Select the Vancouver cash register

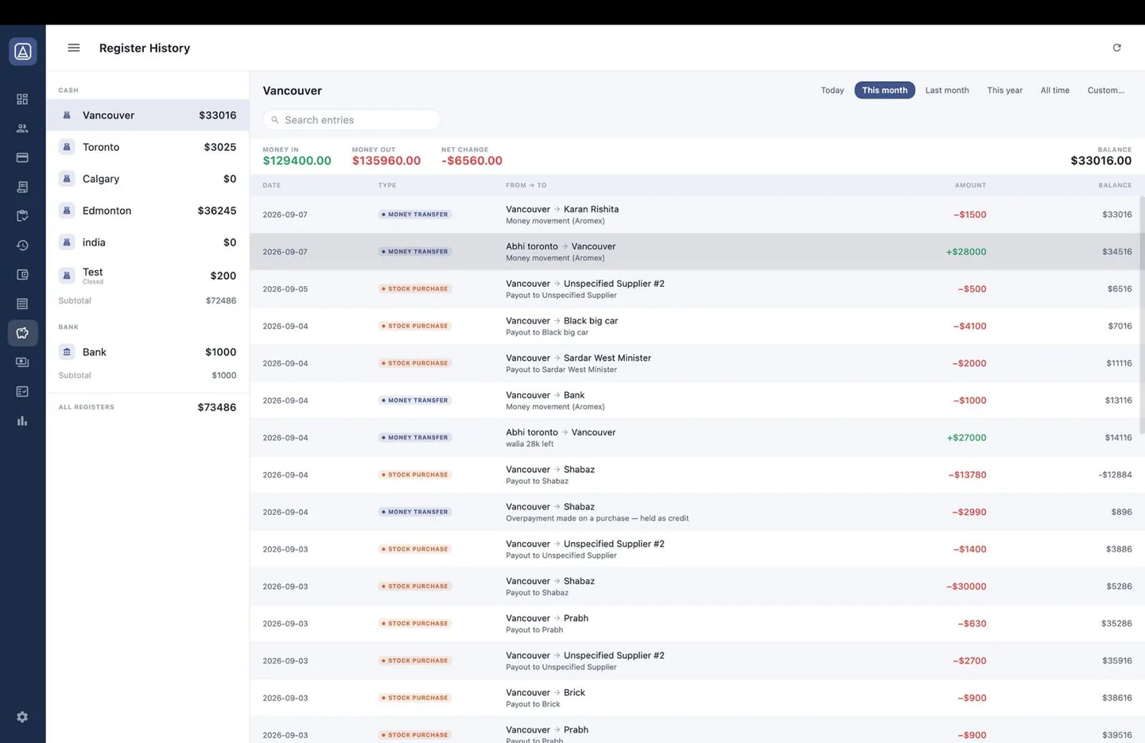coord(148,115)
